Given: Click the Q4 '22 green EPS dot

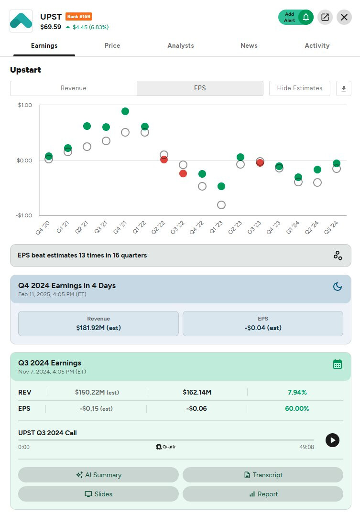Looking at the screenshot, I should point(202,174).
